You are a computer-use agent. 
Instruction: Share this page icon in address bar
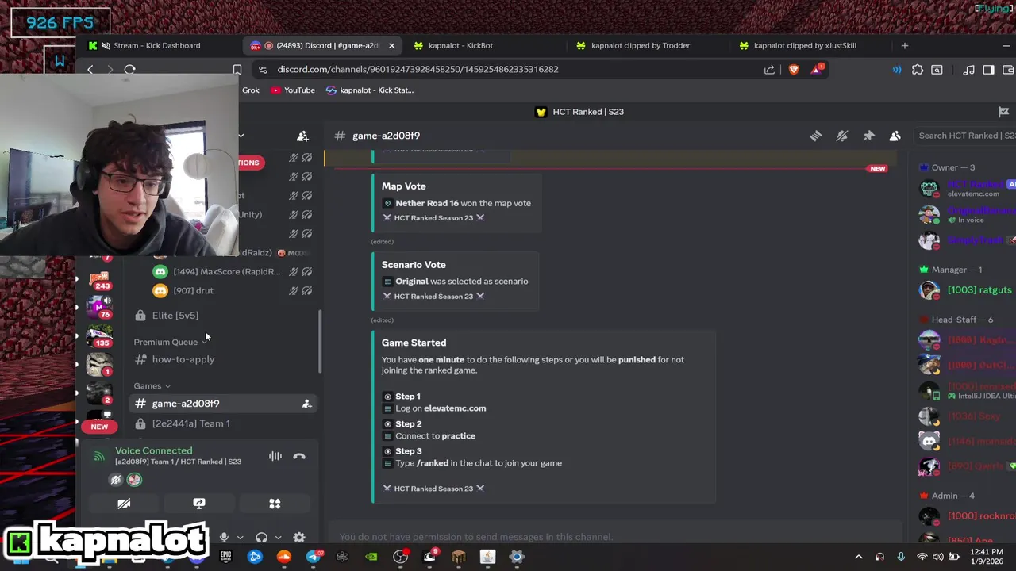click(x=769, y=70)
